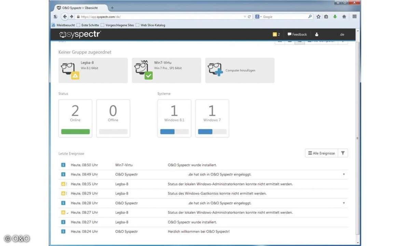Click the 'Keiner Gruppe zugeordnet' heading

pyautogui.click(x=85, y=52)
